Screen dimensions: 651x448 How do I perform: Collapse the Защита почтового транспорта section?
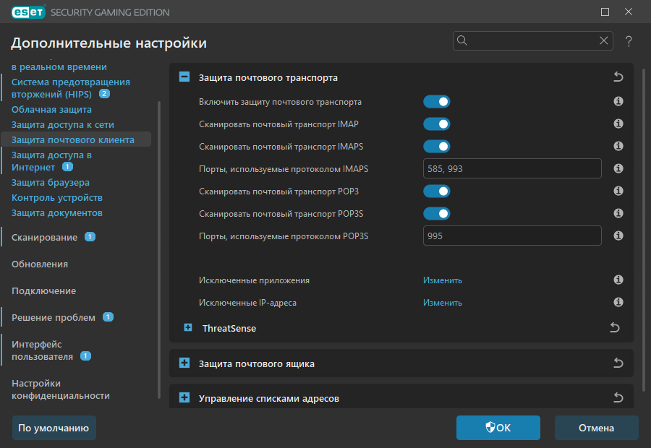(x=184, y=77)
